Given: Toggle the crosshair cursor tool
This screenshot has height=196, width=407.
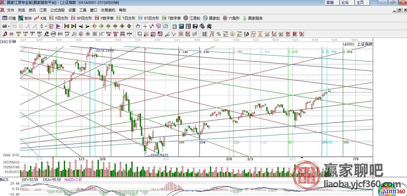Looking at the screenshot, I should pyautogui.click(x=145, y=26).
